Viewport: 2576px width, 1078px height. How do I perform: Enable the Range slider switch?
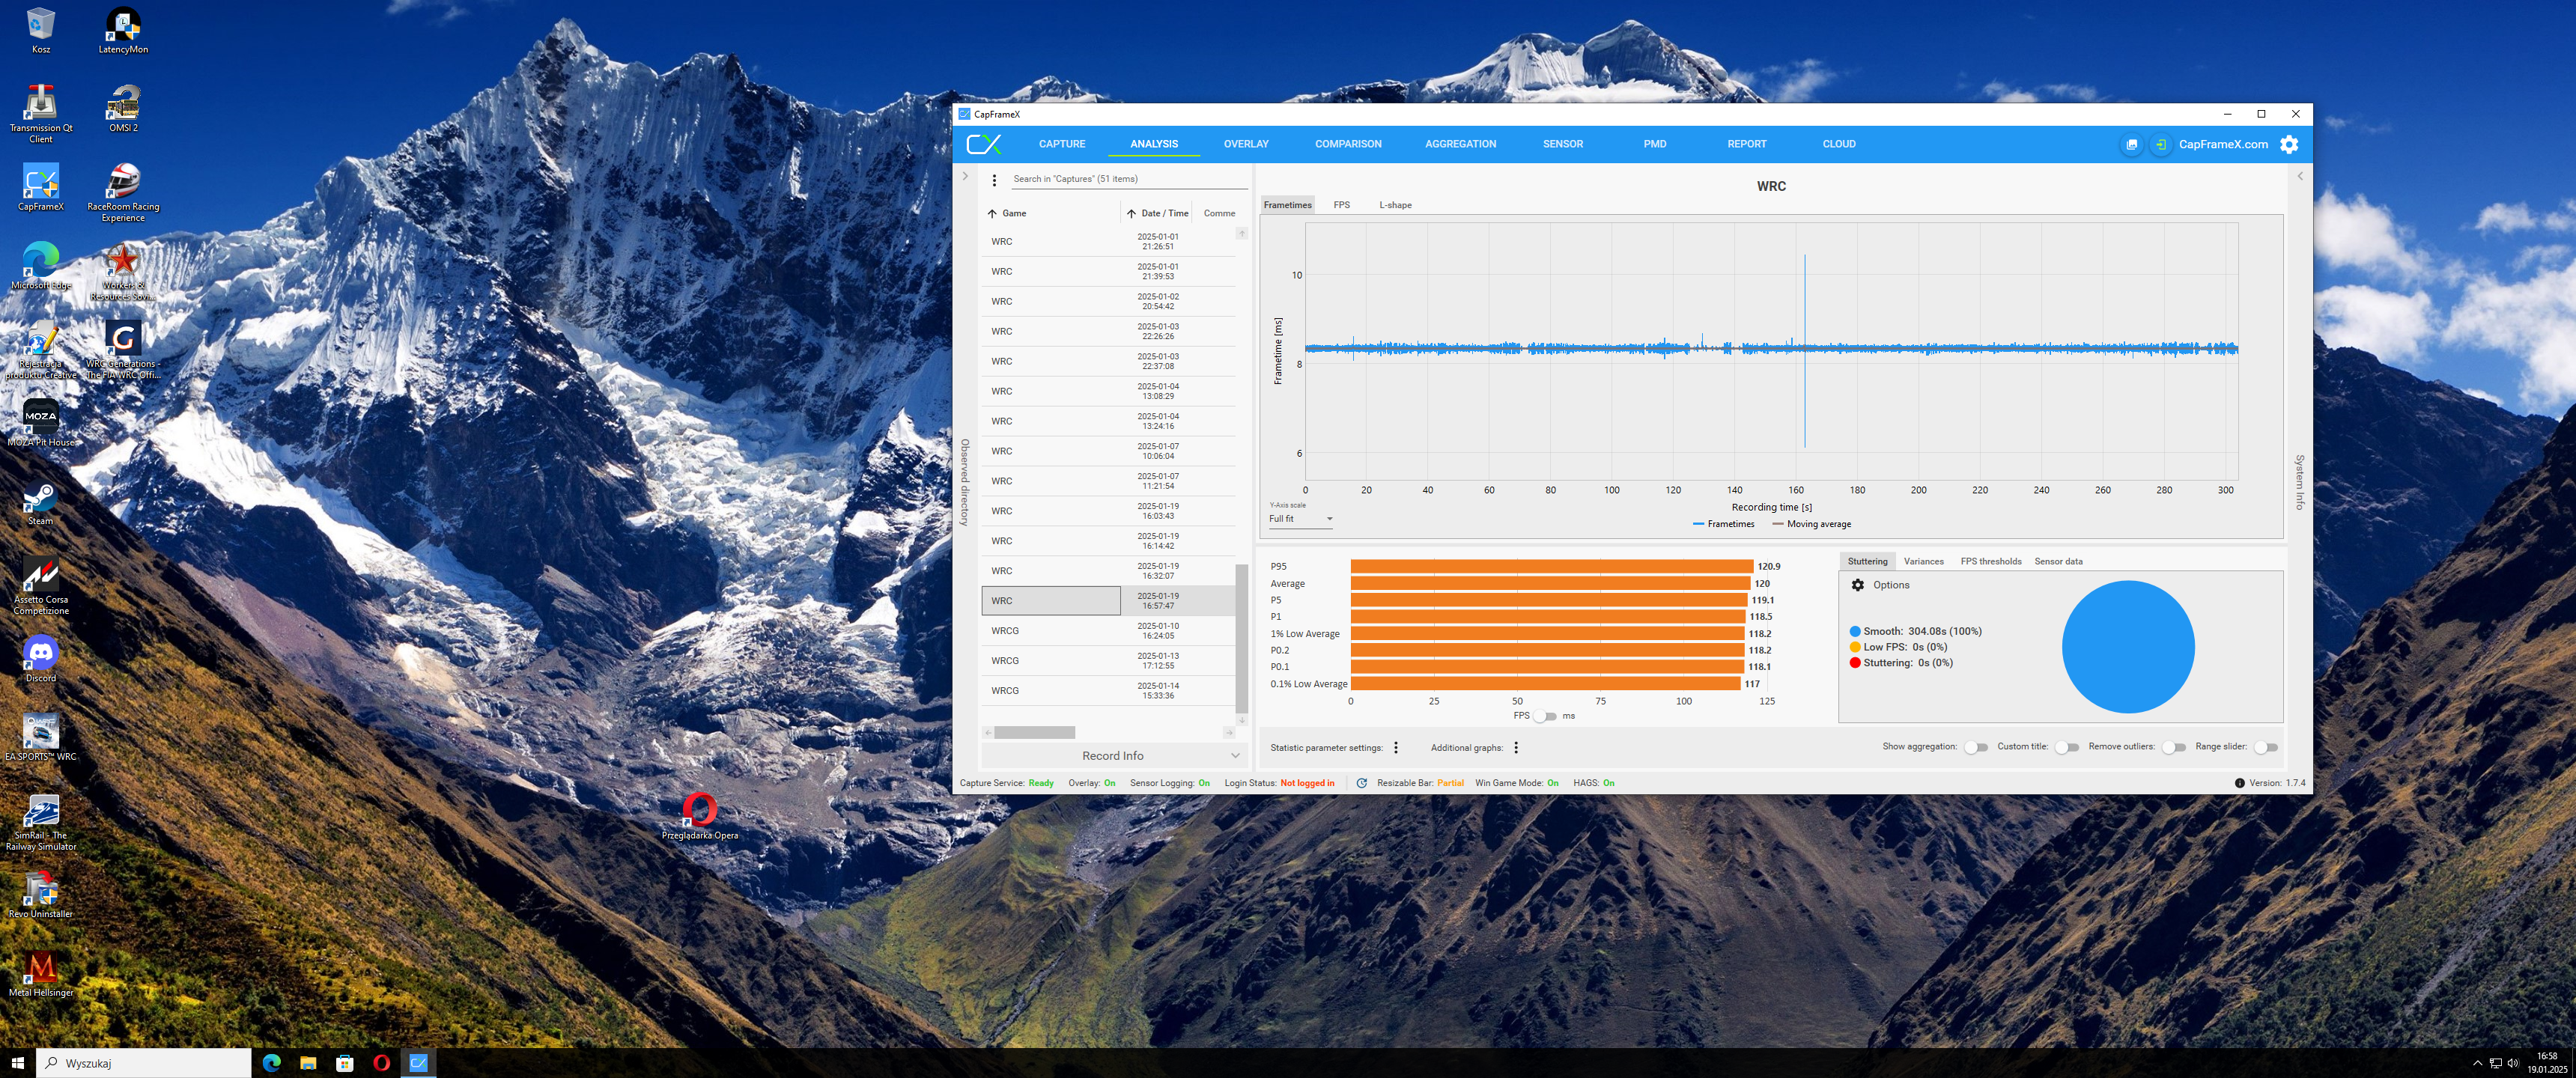2265,747
